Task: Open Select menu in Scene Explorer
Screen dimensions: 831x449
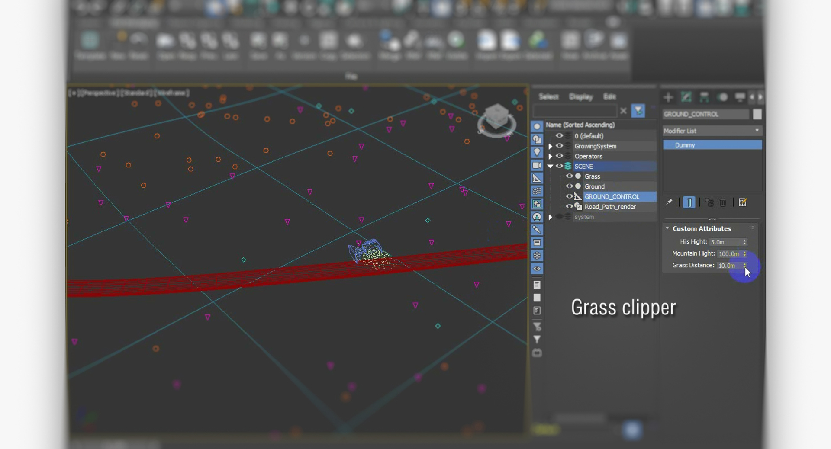Action: (x=548, y=96)
